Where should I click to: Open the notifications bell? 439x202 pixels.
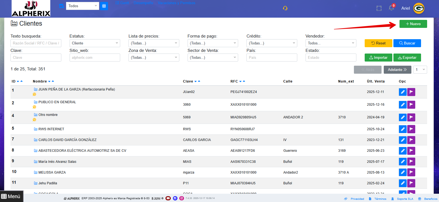coord(391,8)
